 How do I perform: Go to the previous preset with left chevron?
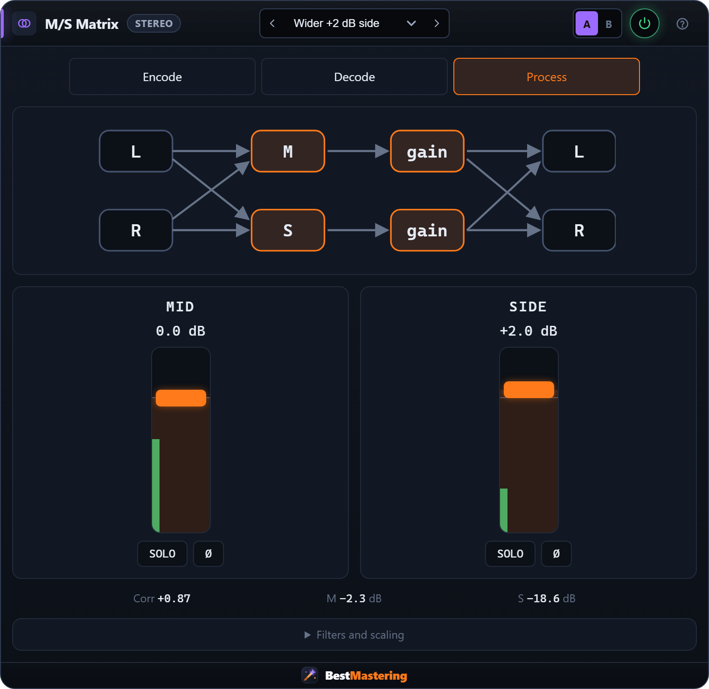click(272, 23)
